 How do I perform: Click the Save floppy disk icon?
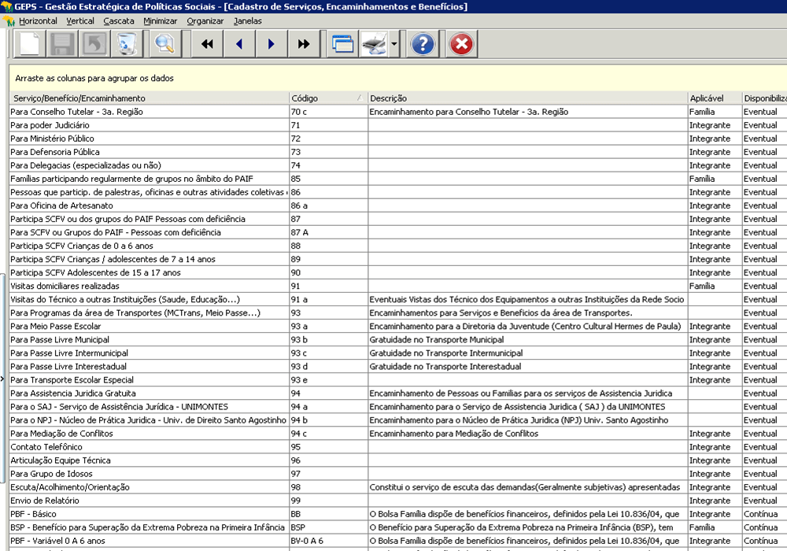61,43
